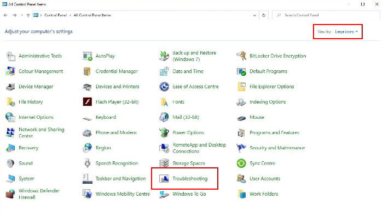Select All Control Panel Items breadcrumb
The height and width of the screenshot is (218, 383).
point(92,15)
